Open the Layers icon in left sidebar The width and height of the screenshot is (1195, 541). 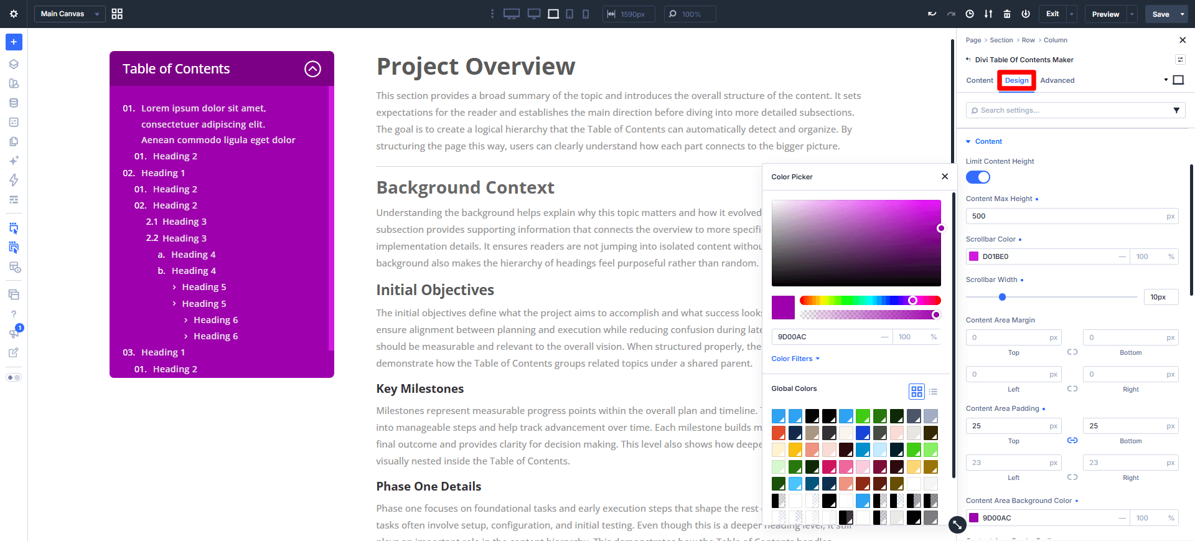pyautogui.click(x=14, y=64)
